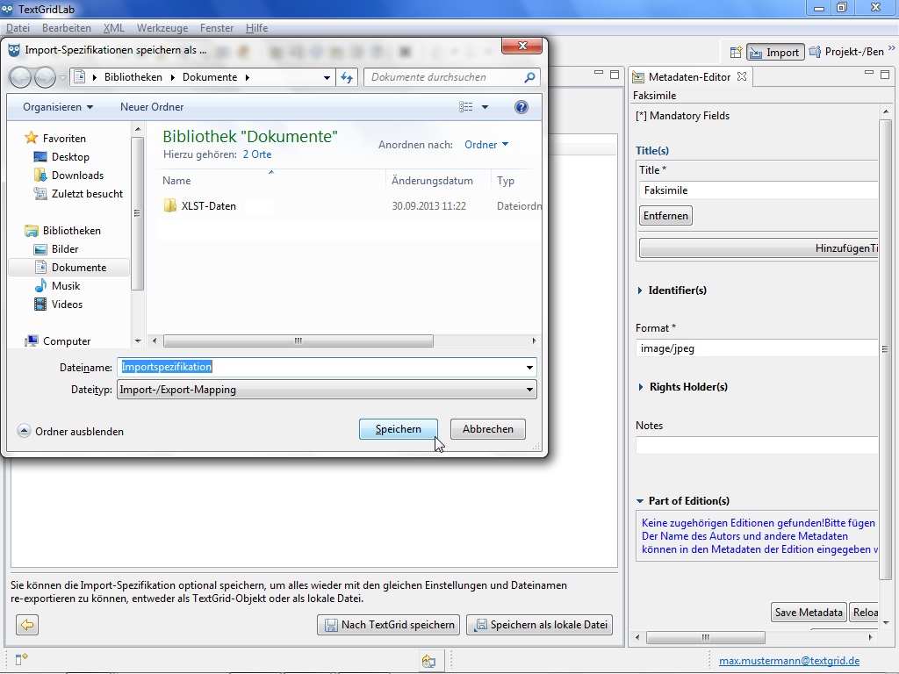Open the Dateityp dropdown
This screenshot has height=674, width=899.
(529, 390)
